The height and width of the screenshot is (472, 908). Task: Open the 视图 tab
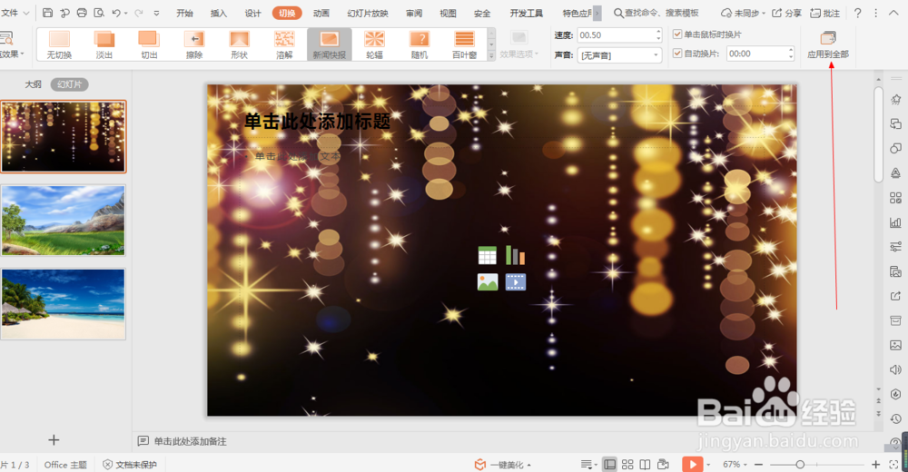(x=448, y=13)
